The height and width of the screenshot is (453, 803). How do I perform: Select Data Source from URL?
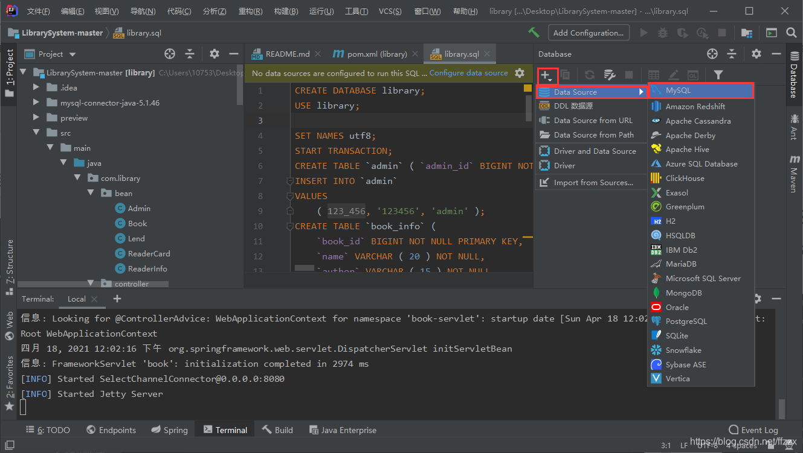[591, 121]
